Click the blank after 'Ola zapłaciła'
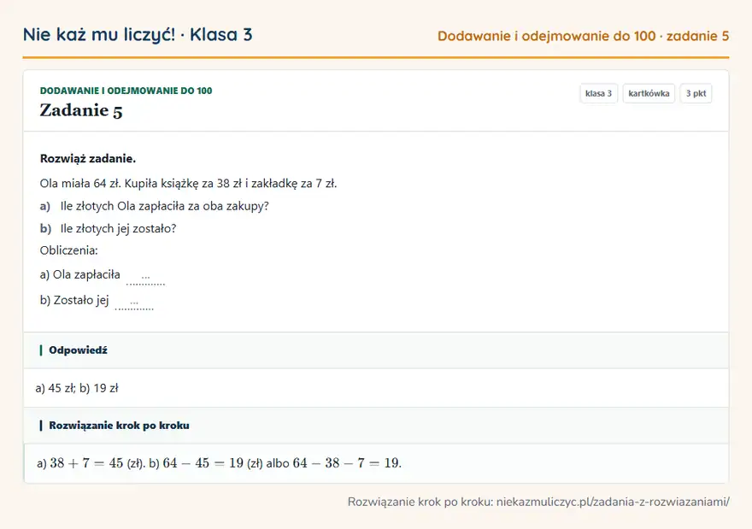The width and height of the screenshot is (752, 529). pos(145,278)
